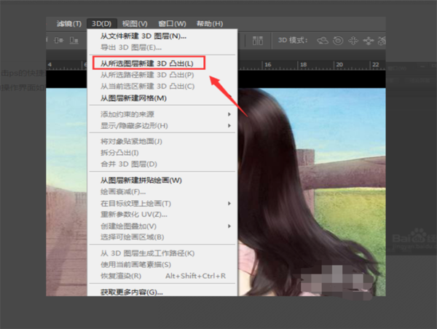Open the 滤镜(T) menu
Screen dimensions: 437x329
point(69,24)
